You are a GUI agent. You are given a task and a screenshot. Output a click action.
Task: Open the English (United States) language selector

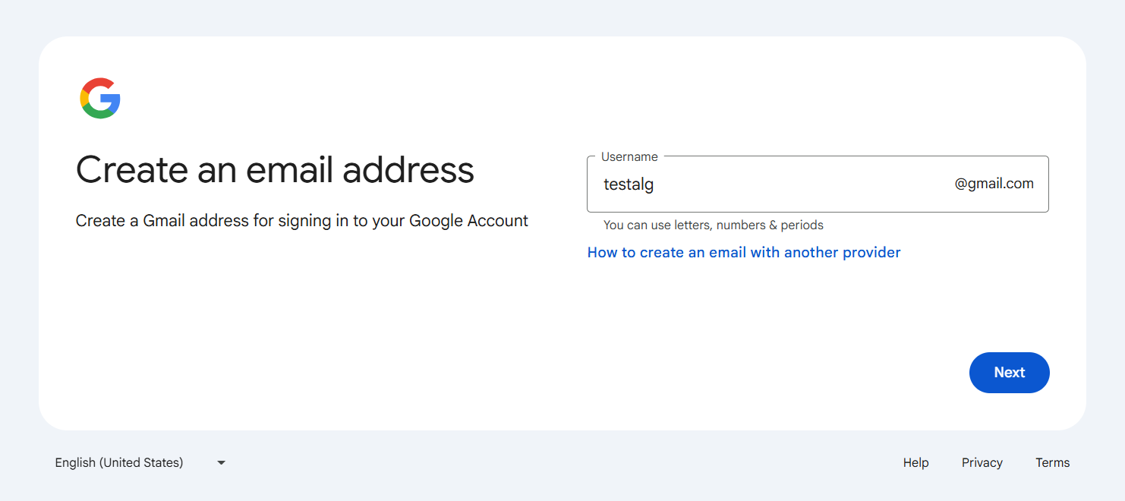pyautogui.click(x=119, y=462)
